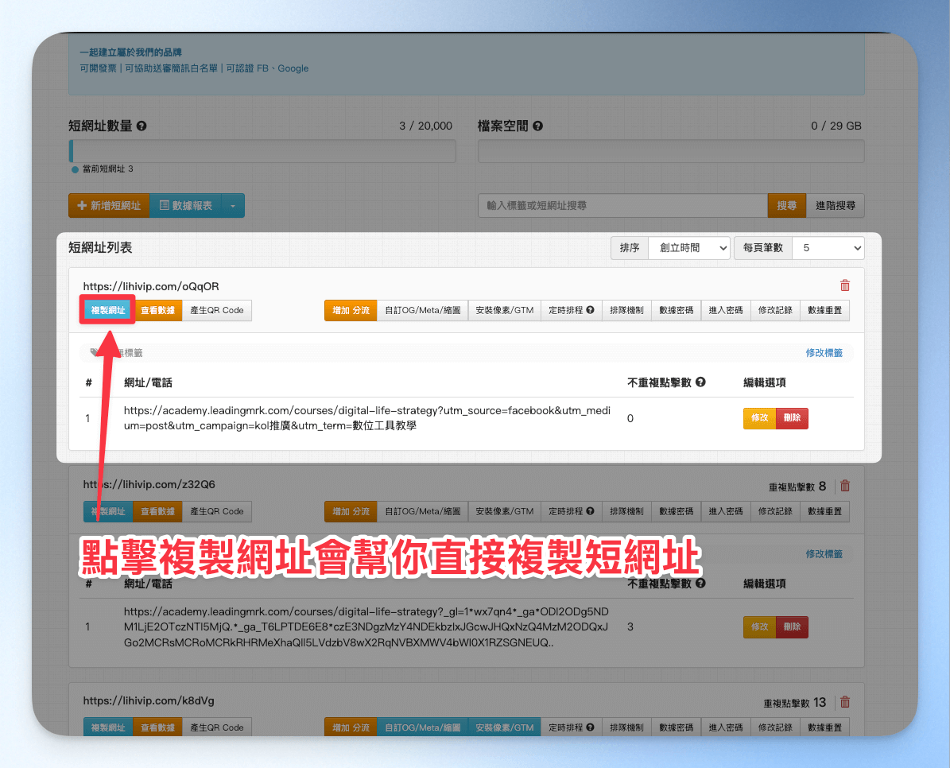Click the orange 搜尋 button

[x=786, y=205]
